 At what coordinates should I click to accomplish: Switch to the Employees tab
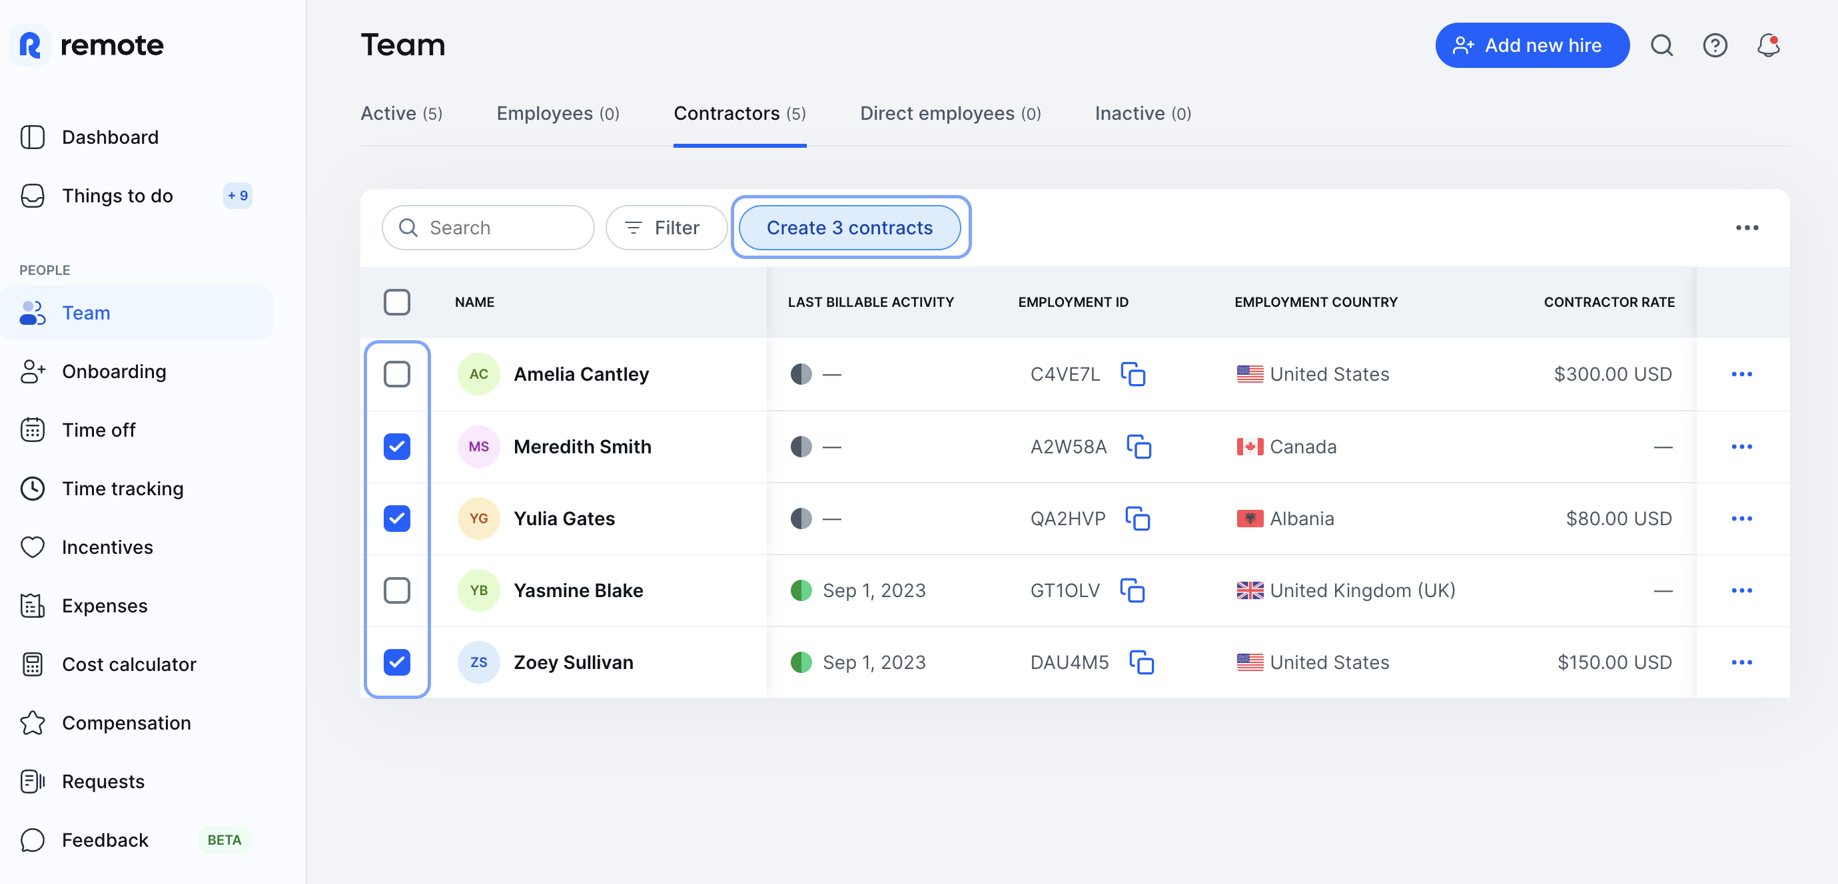(x=557, y=113)
